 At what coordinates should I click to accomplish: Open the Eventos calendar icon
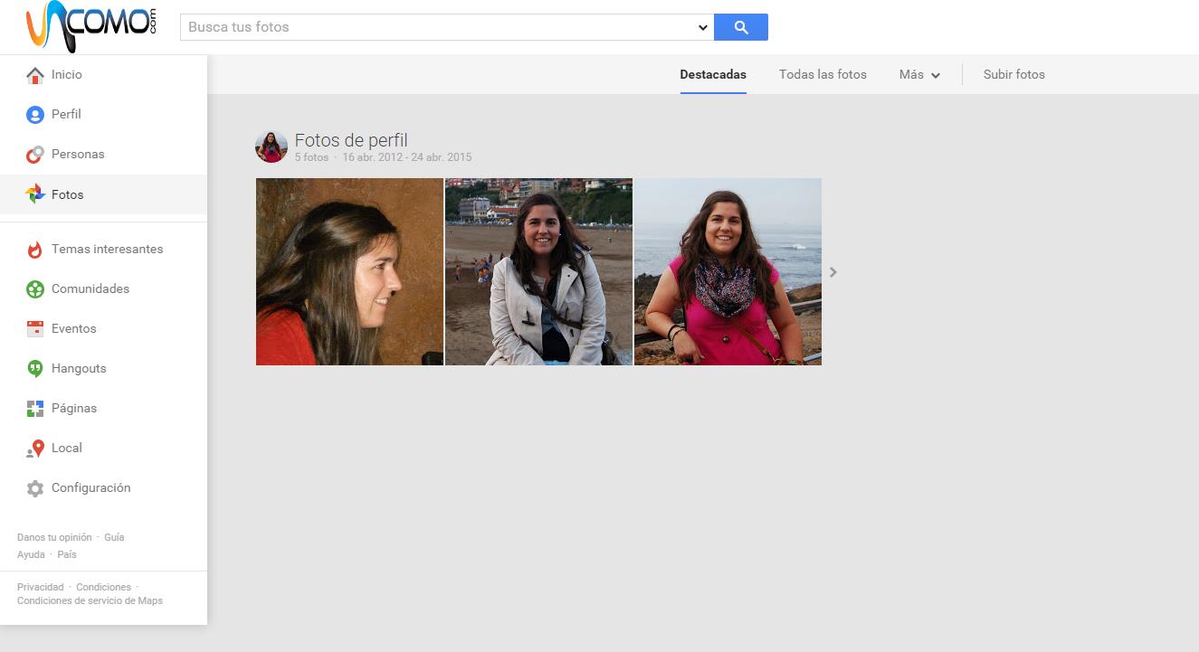(x=35, y=329)
